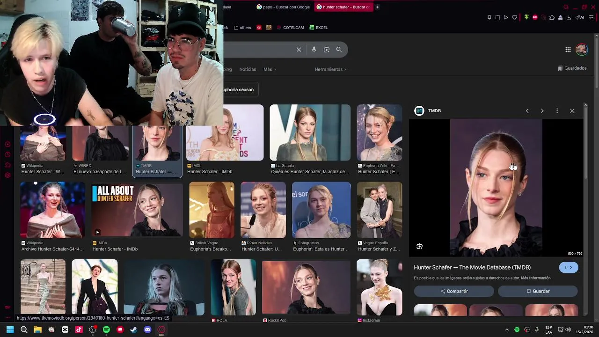Open 'Más información' link

536,278
